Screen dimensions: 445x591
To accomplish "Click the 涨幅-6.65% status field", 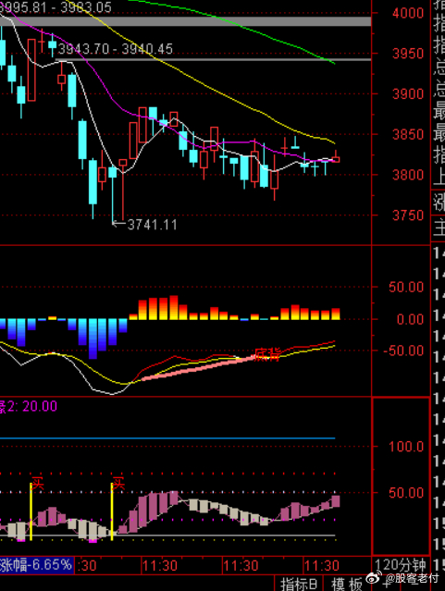I will [x=36, y=564].
